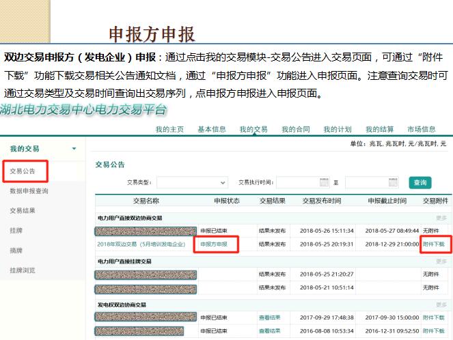Switch to the 我的主页 tab
This screenshot has width=453, height=340.
(169, 129)
